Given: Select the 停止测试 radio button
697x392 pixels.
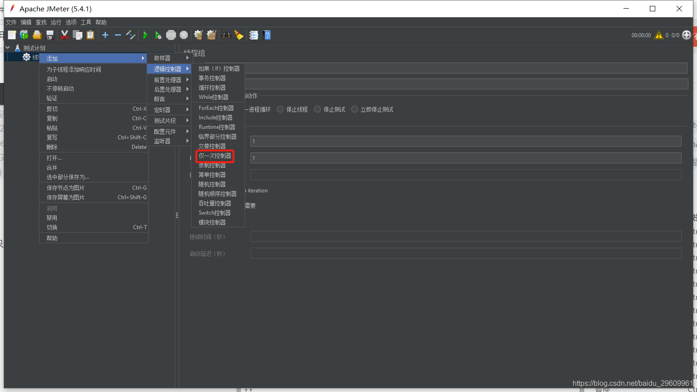Looking at the screenshot, I should 317,109.
